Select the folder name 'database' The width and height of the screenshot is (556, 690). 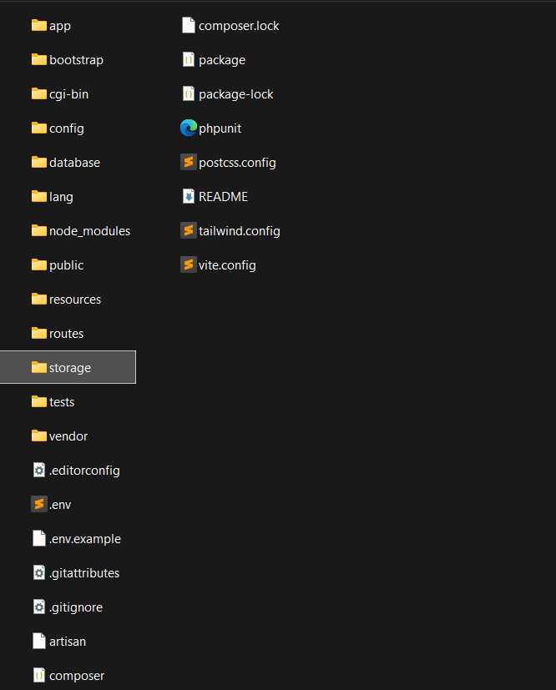click(x=74, y=163)
